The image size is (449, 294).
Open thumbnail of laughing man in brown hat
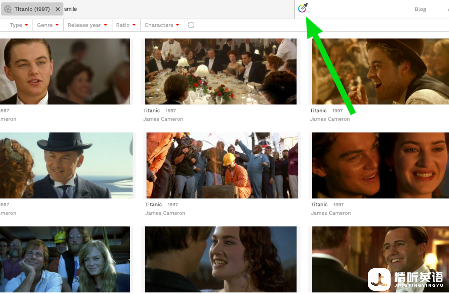380,71
